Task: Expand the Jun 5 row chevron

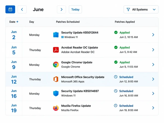Action: tap(153, 50)
